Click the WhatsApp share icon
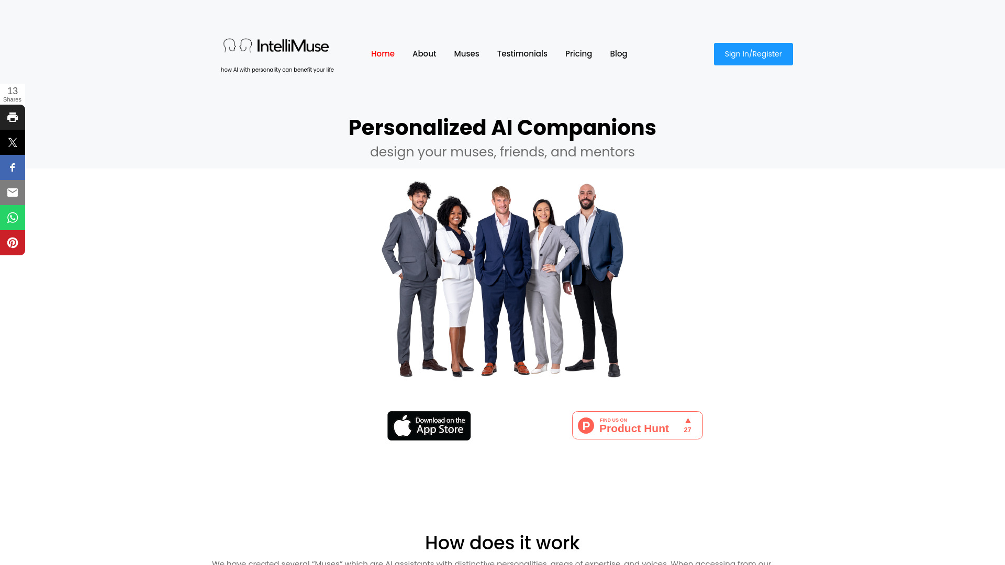This screenshot has width=1005, height=565. click(13, 217)
